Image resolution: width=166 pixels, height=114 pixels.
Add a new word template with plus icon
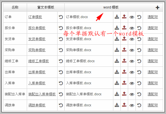[x=157, y=7]
